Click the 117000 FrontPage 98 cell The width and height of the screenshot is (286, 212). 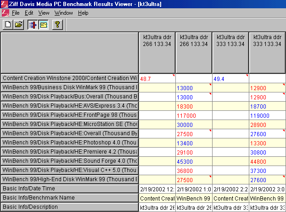pyautogui.click(x=194, y=115)
